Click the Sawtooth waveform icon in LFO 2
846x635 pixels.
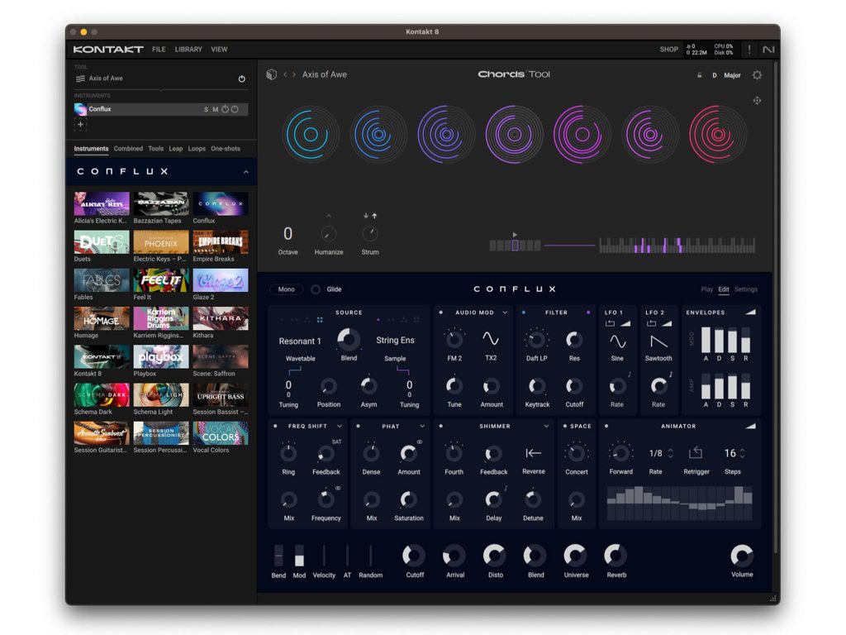658,341
